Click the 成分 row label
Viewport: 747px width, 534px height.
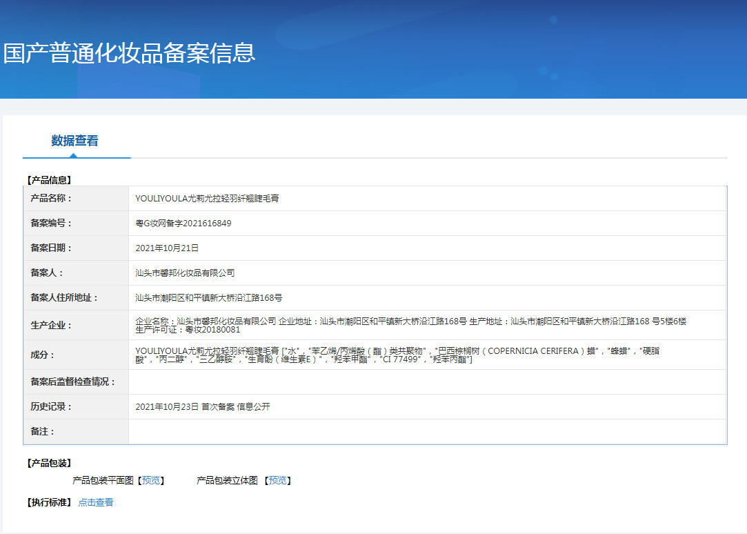42,355
